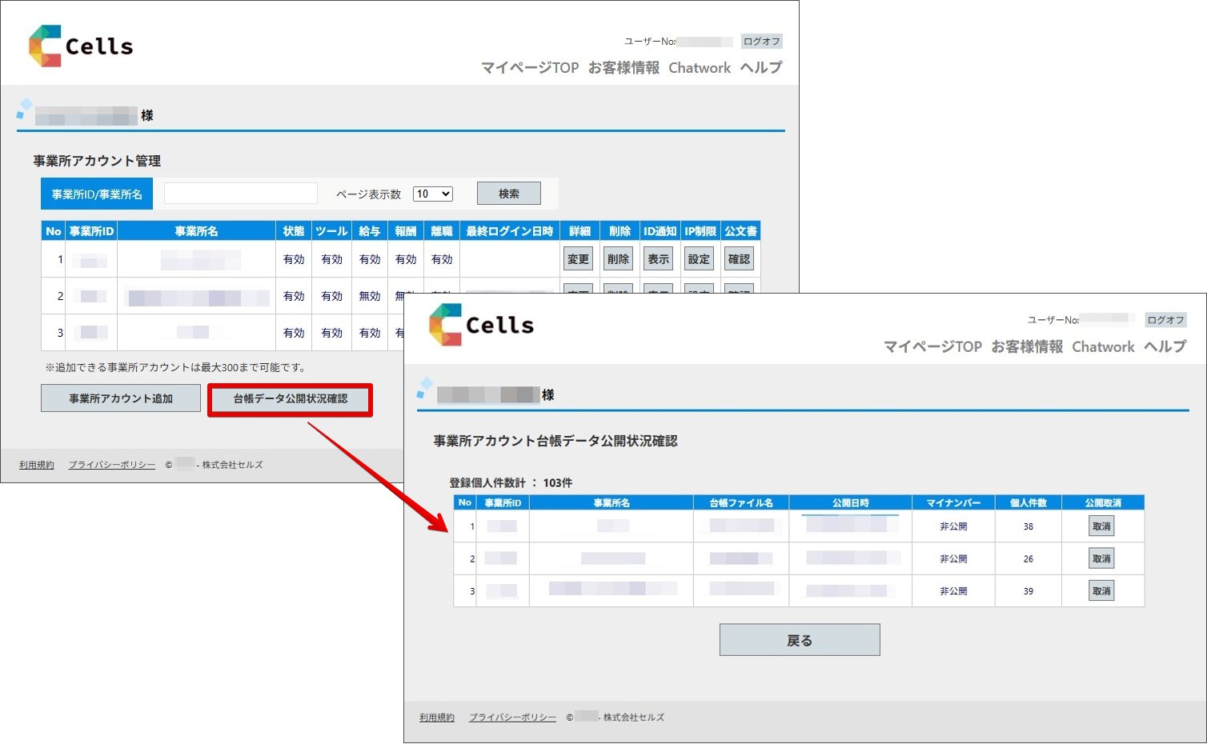Viewport: 1207px width, 744px height.
Task: Click the 状態 column header
Action: 294,231
